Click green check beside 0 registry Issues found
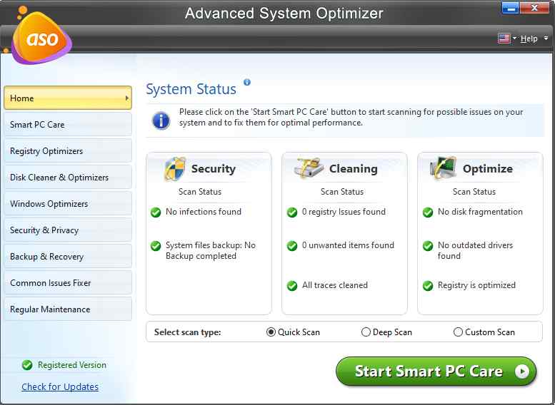 pyautogui.click(x=292, y=212)
